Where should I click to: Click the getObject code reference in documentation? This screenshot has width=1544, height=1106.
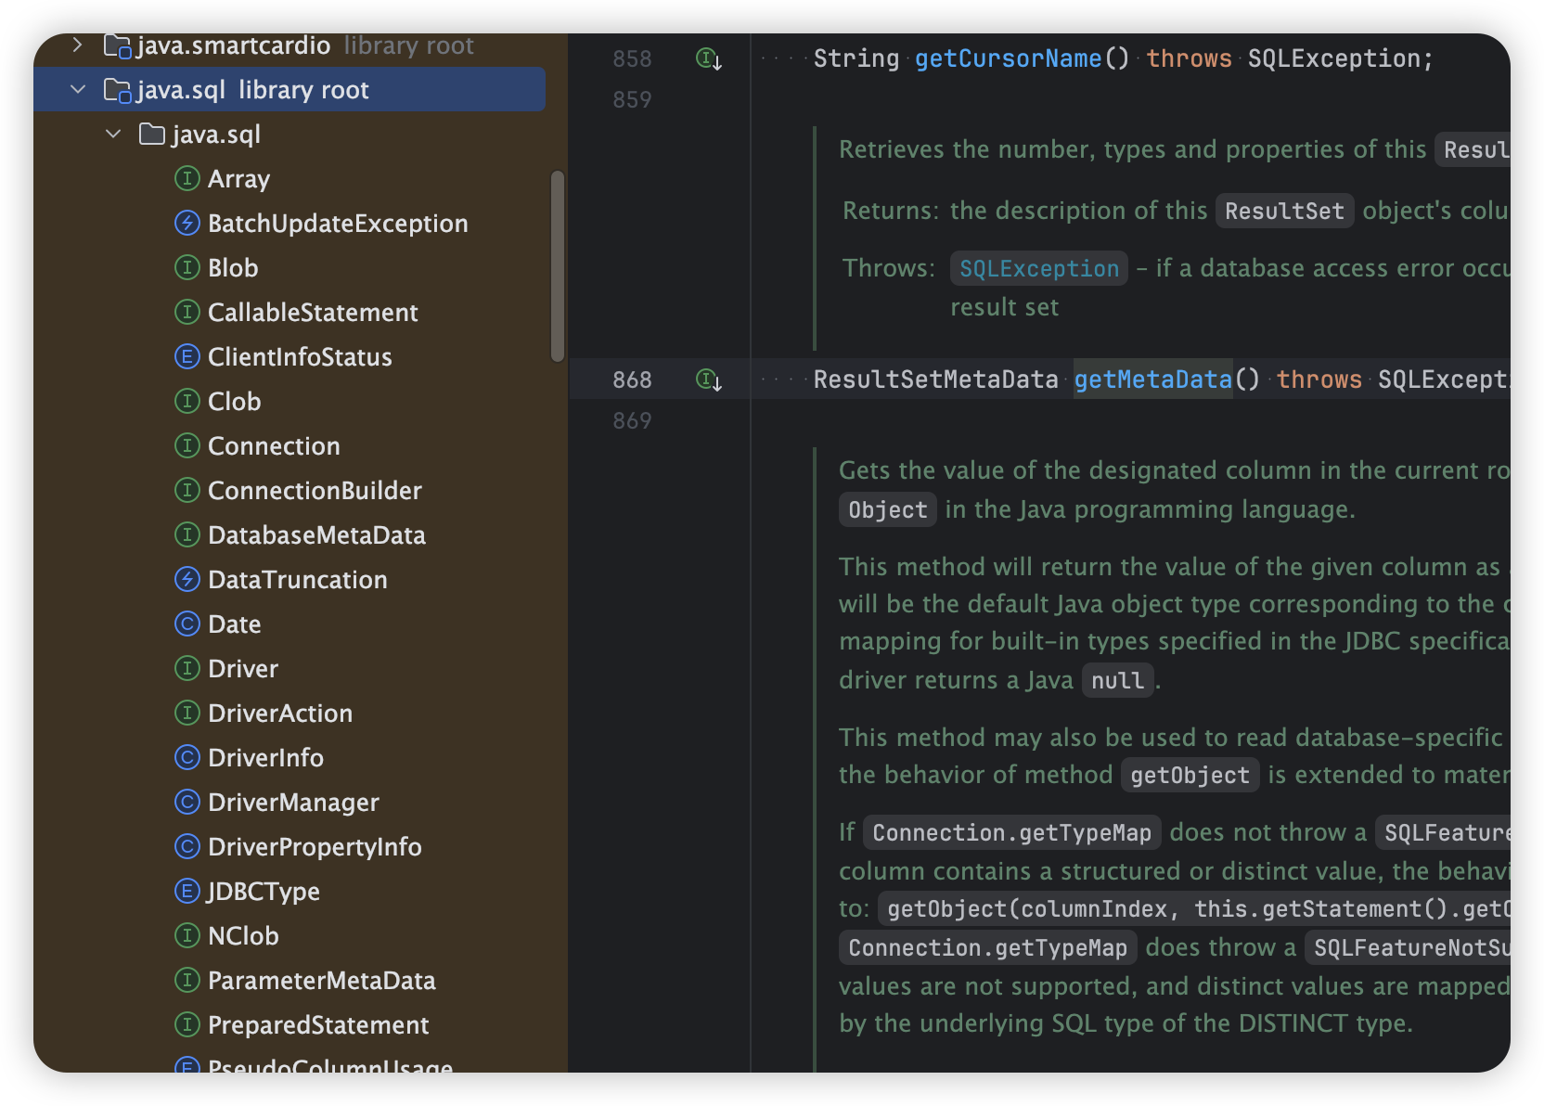1190,776
